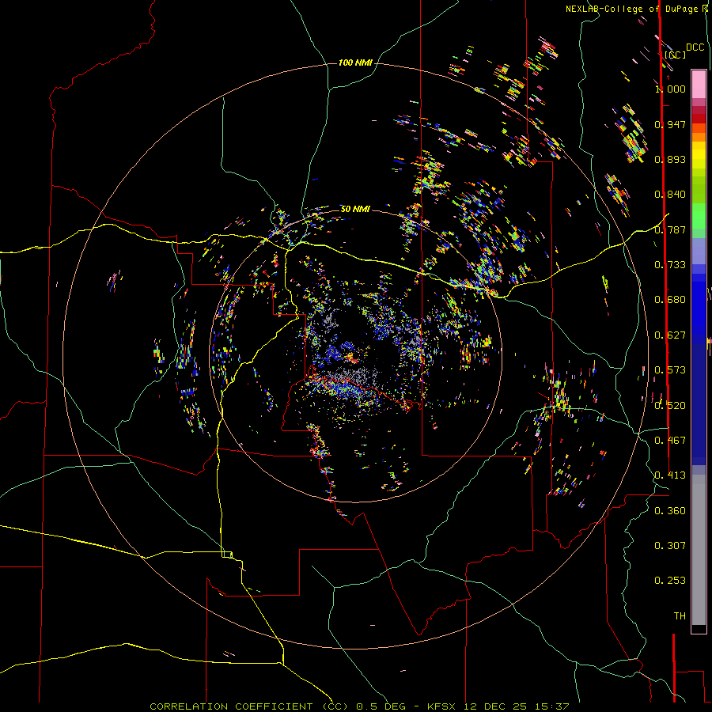Click the 1.000 value on the legend
Image resolution: width=712 pixels, height=712 pixels.
tap(670, 89)
